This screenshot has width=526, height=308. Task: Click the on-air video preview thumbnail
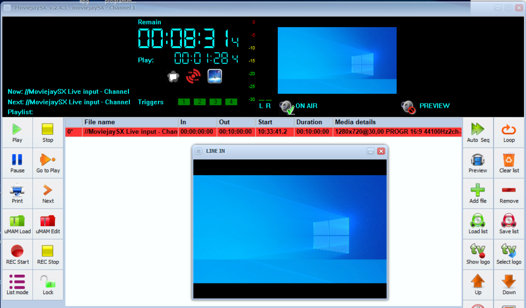point(337,60)
